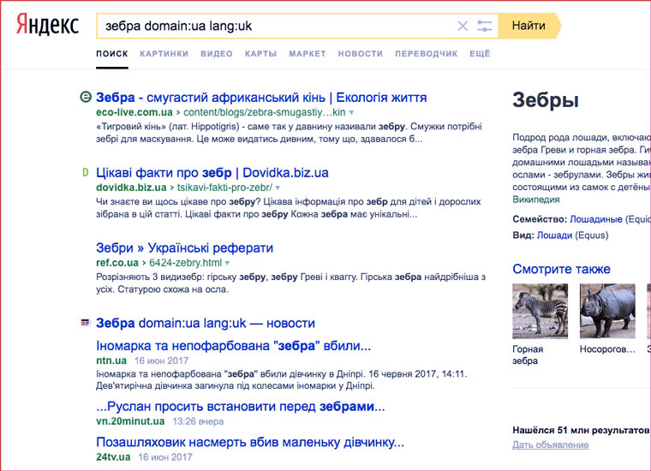Click the dovidka.biz.ua favicon
651x471 pixels.
(x=85, y=172)
